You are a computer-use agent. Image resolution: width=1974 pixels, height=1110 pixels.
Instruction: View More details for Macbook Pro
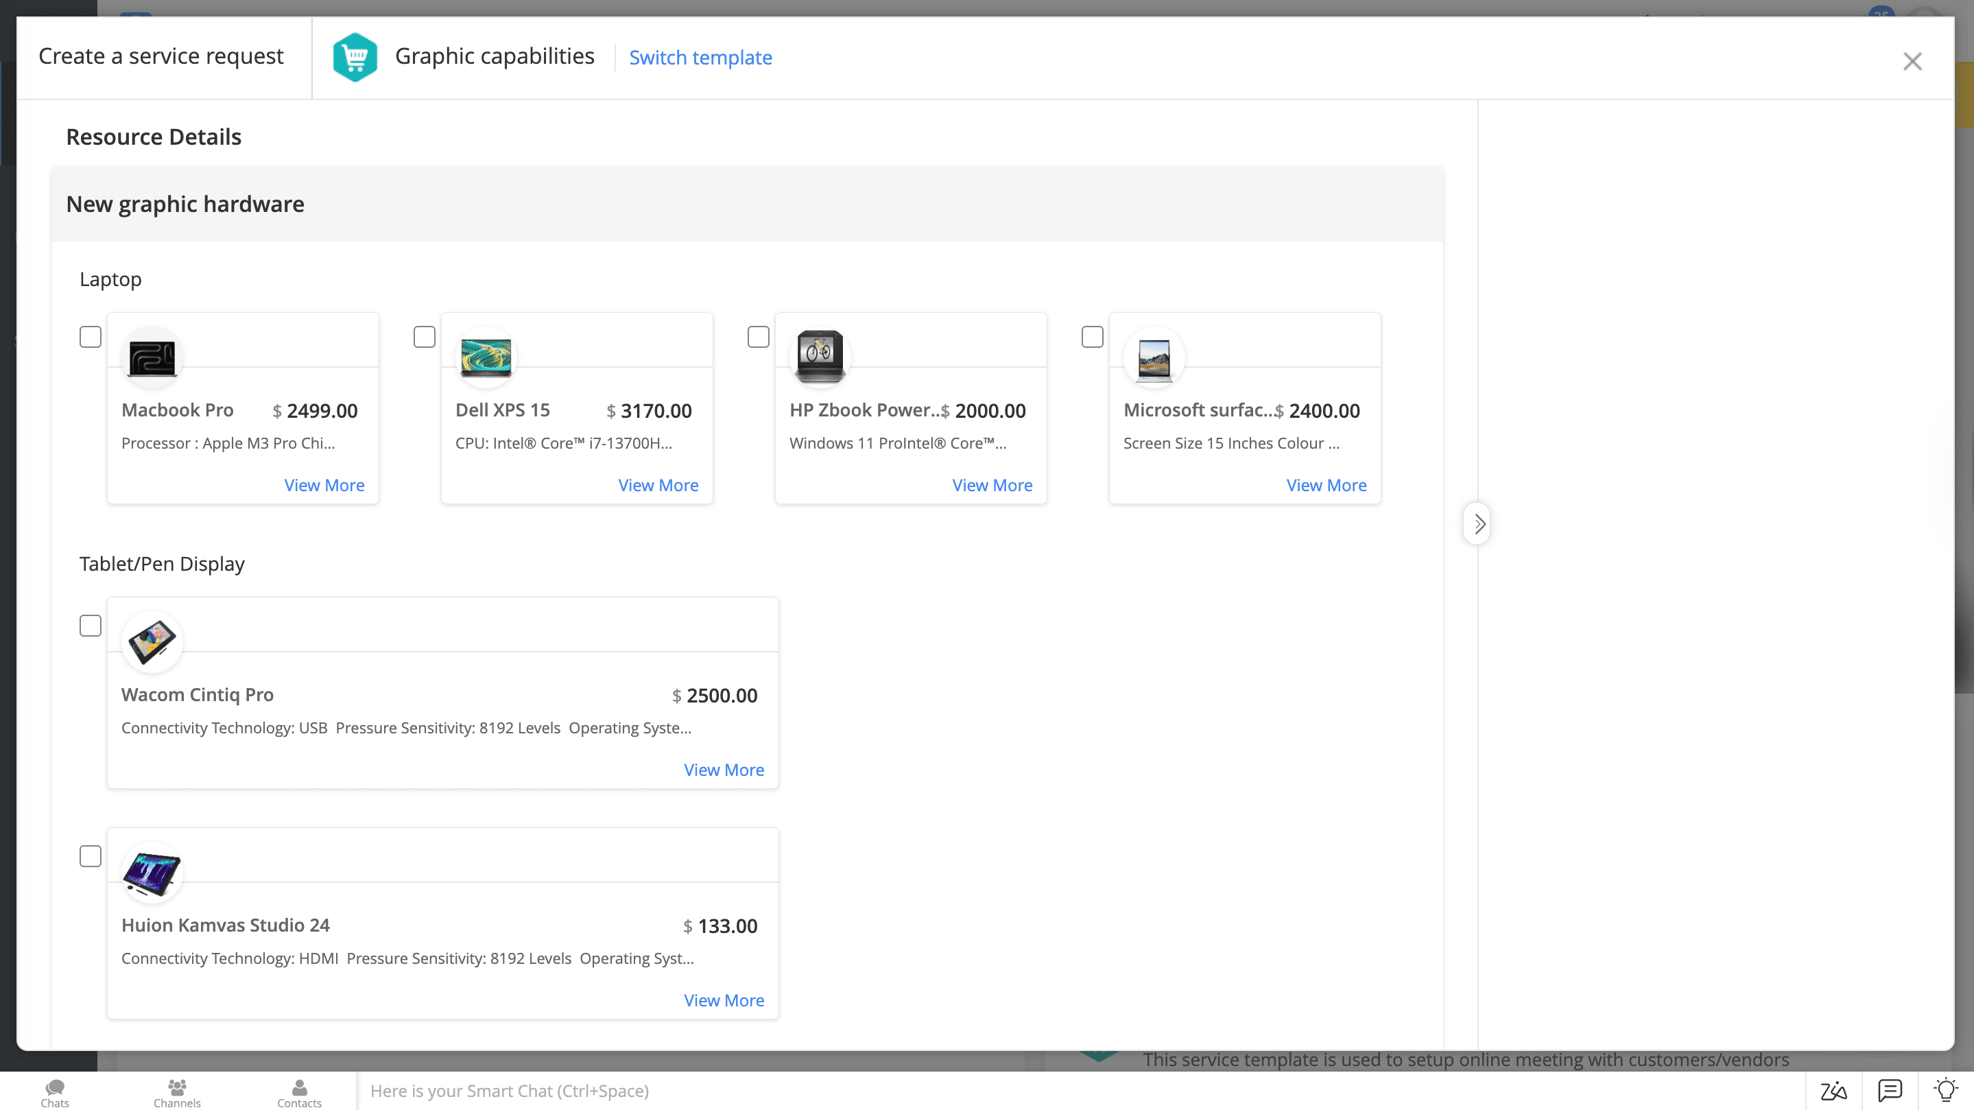[324, 485]
